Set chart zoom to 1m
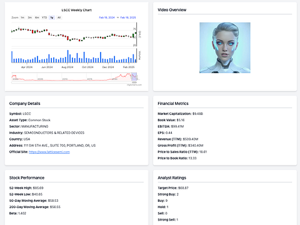The height and width of the screenshot is (225, 300). (x=22, y=17)
